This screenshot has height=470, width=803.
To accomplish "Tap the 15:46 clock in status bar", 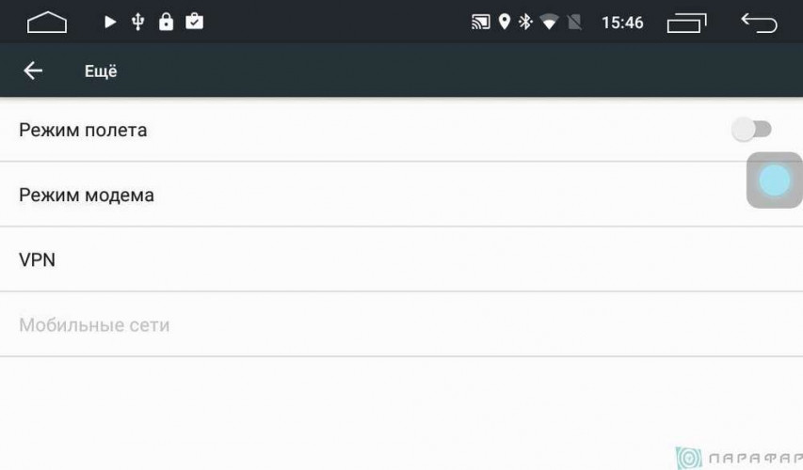I will tap(622, 22).
